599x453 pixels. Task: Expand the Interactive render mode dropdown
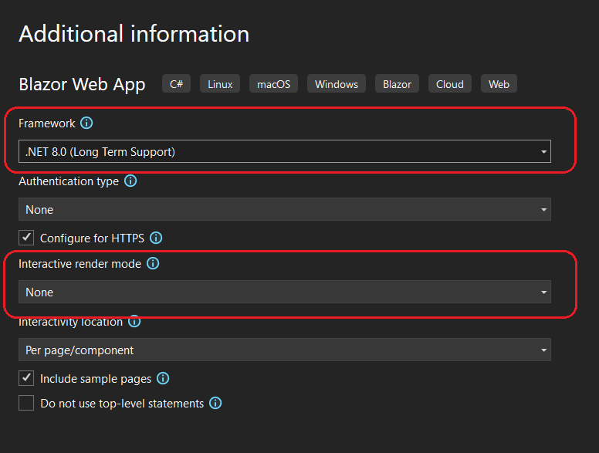coord(284,292)
